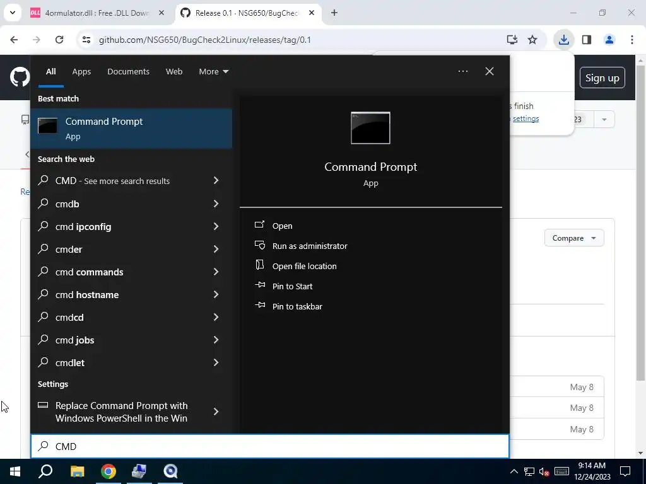Open File Explorer from the taskbar

[77, 471]
